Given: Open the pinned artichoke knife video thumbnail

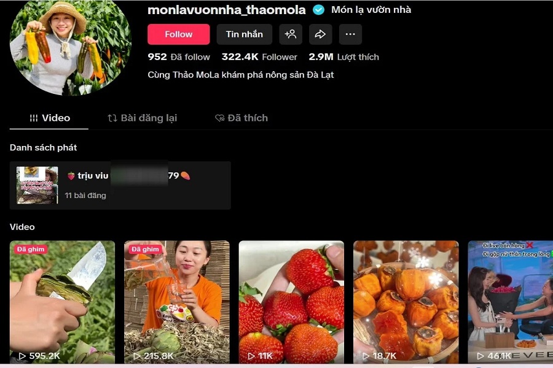Looking at the screenshot, I should [x=63, y=302].
